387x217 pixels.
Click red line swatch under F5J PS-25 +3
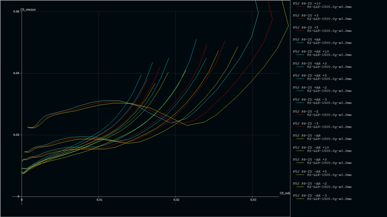300,19
